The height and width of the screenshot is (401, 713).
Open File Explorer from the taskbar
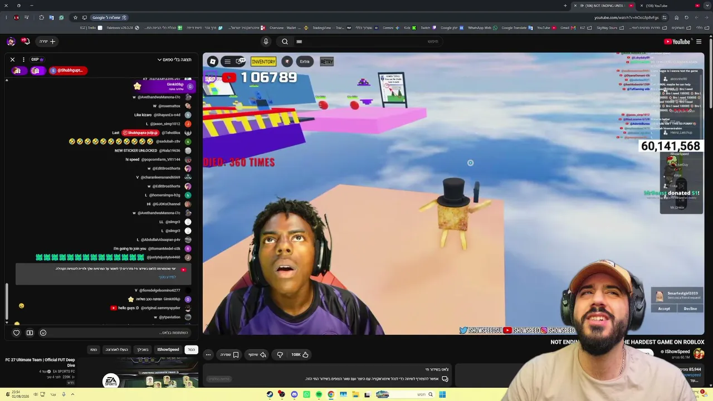[x=355, y=394]
